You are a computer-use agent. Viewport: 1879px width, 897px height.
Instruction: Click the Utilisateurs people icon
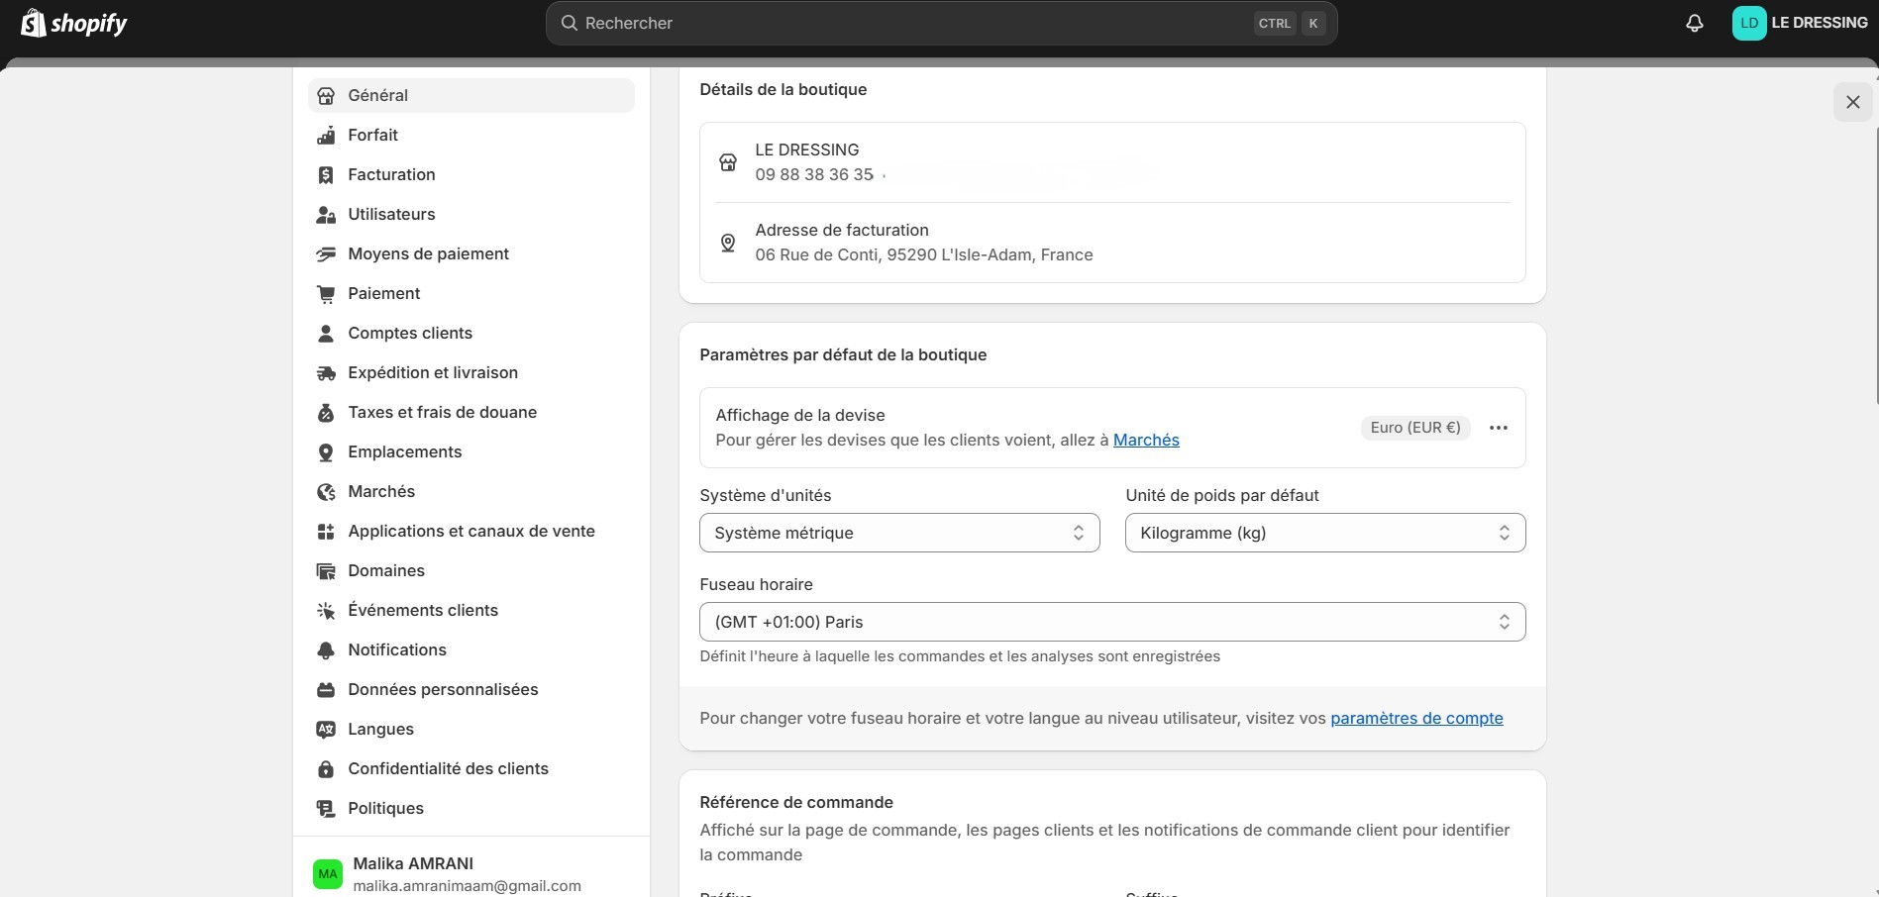(x=326, y=215)
